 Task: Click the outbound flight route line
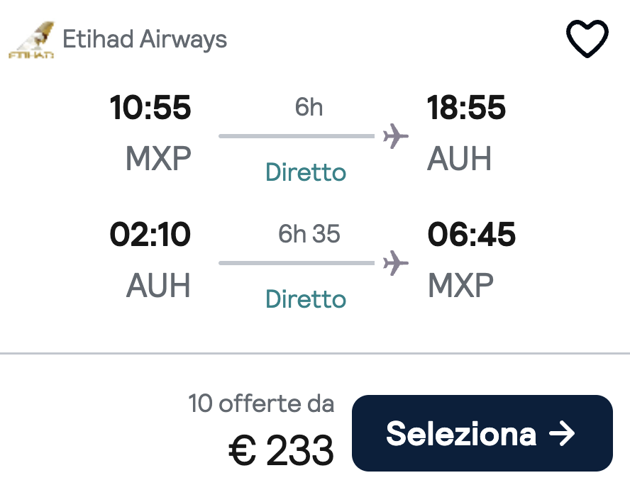click(297, 136)
